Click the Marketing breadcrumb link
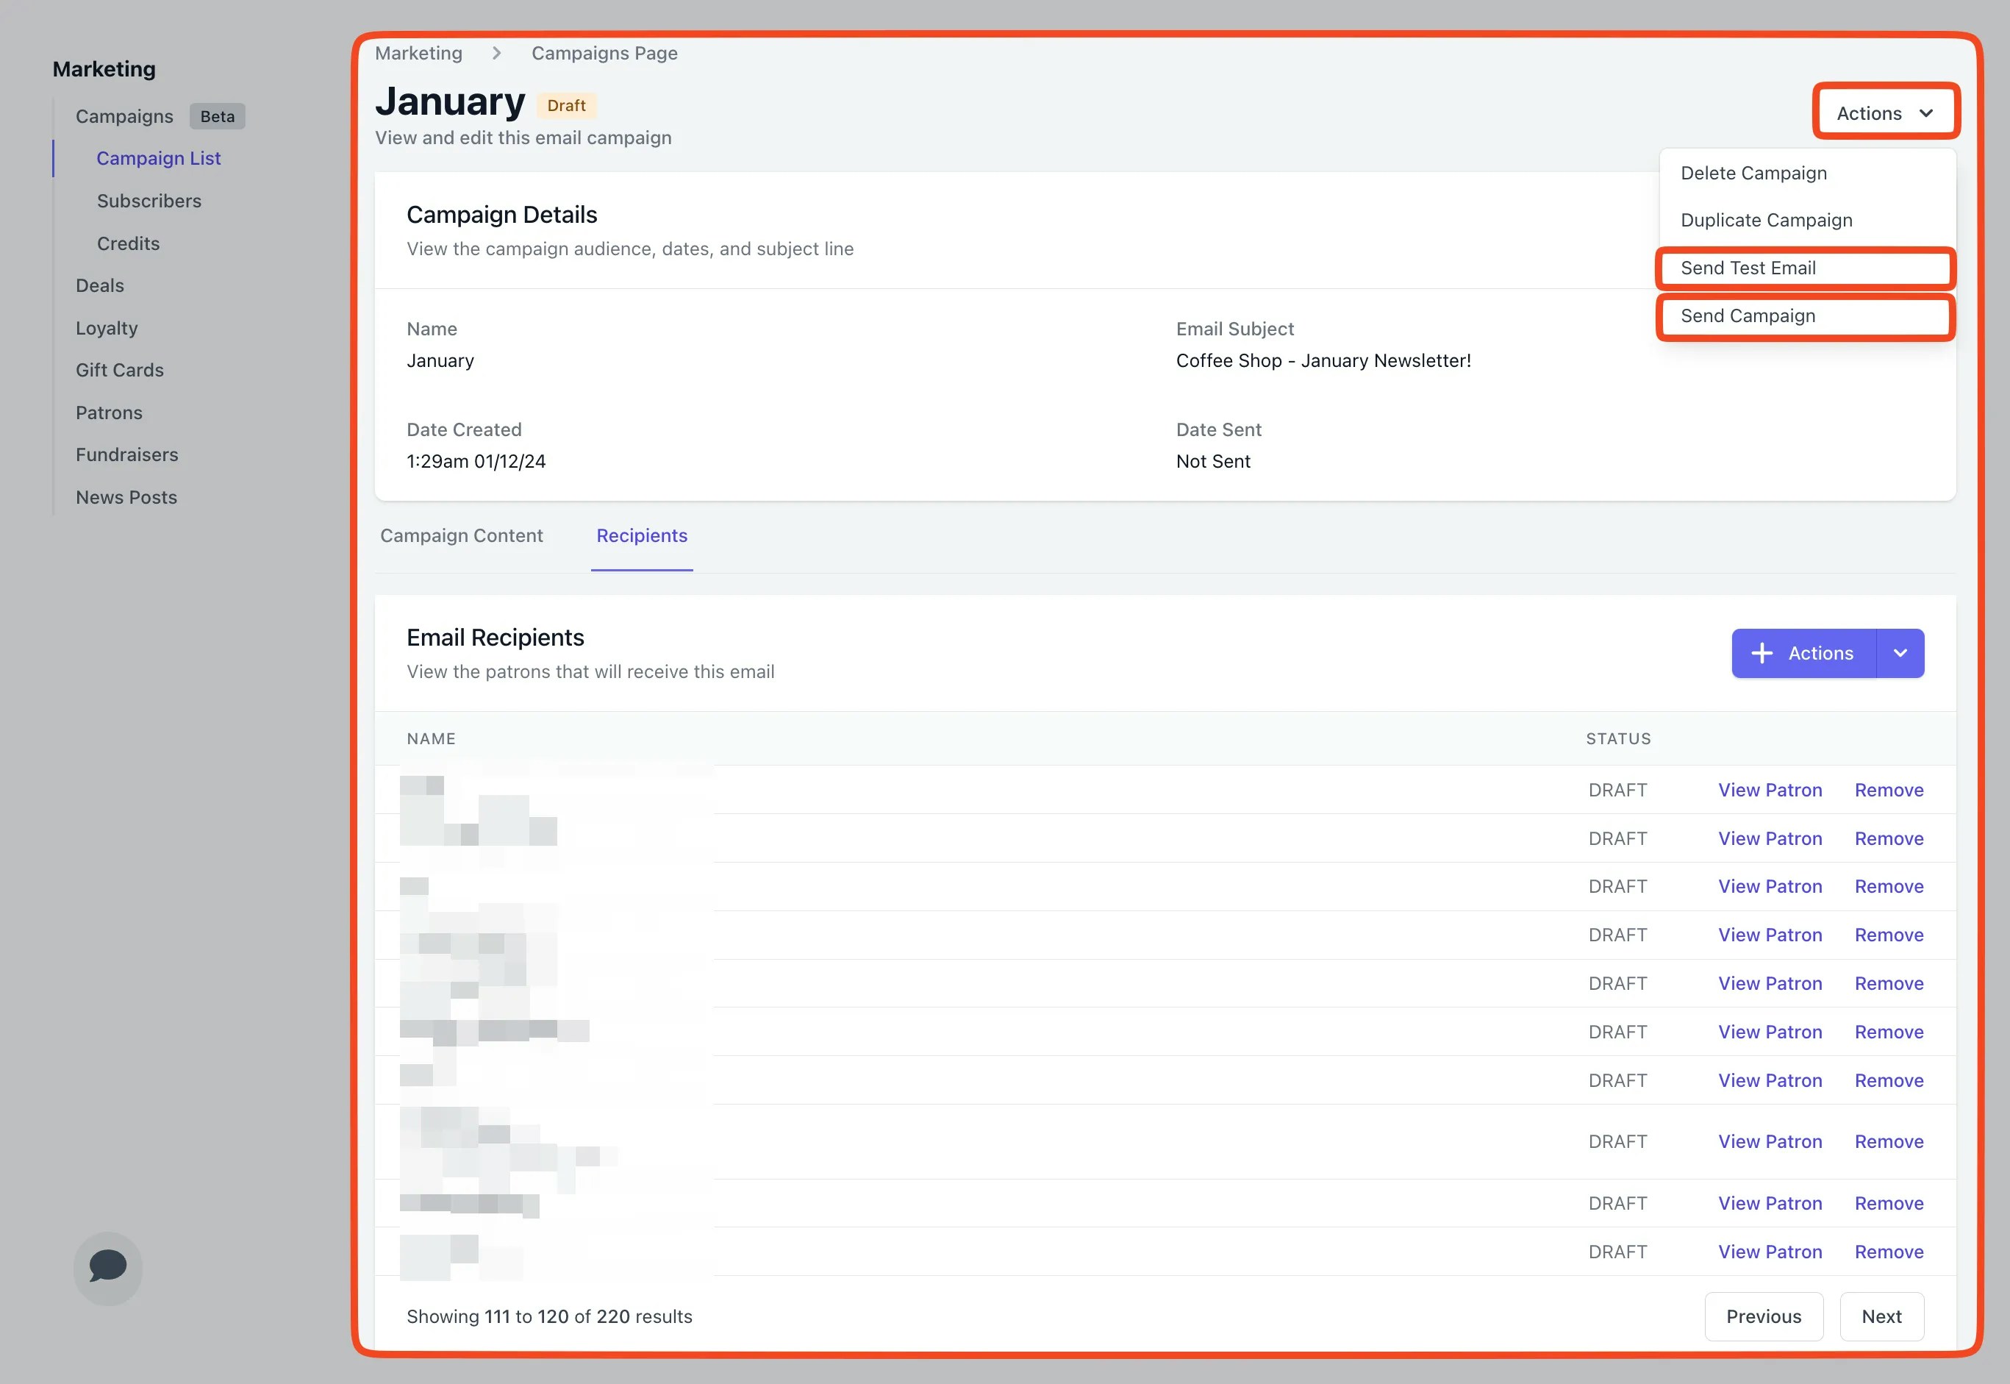Screen dimensions: 2010x1384 pyautogui.click(x=418, y=53)
